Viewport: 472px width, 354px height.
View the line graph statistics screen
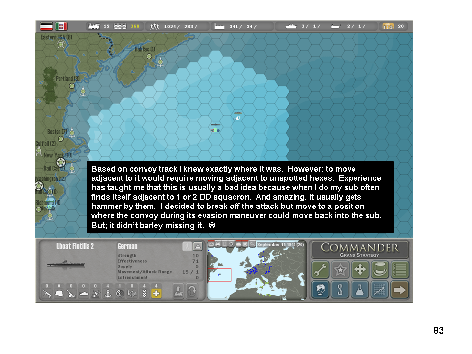tap(380, 290)
